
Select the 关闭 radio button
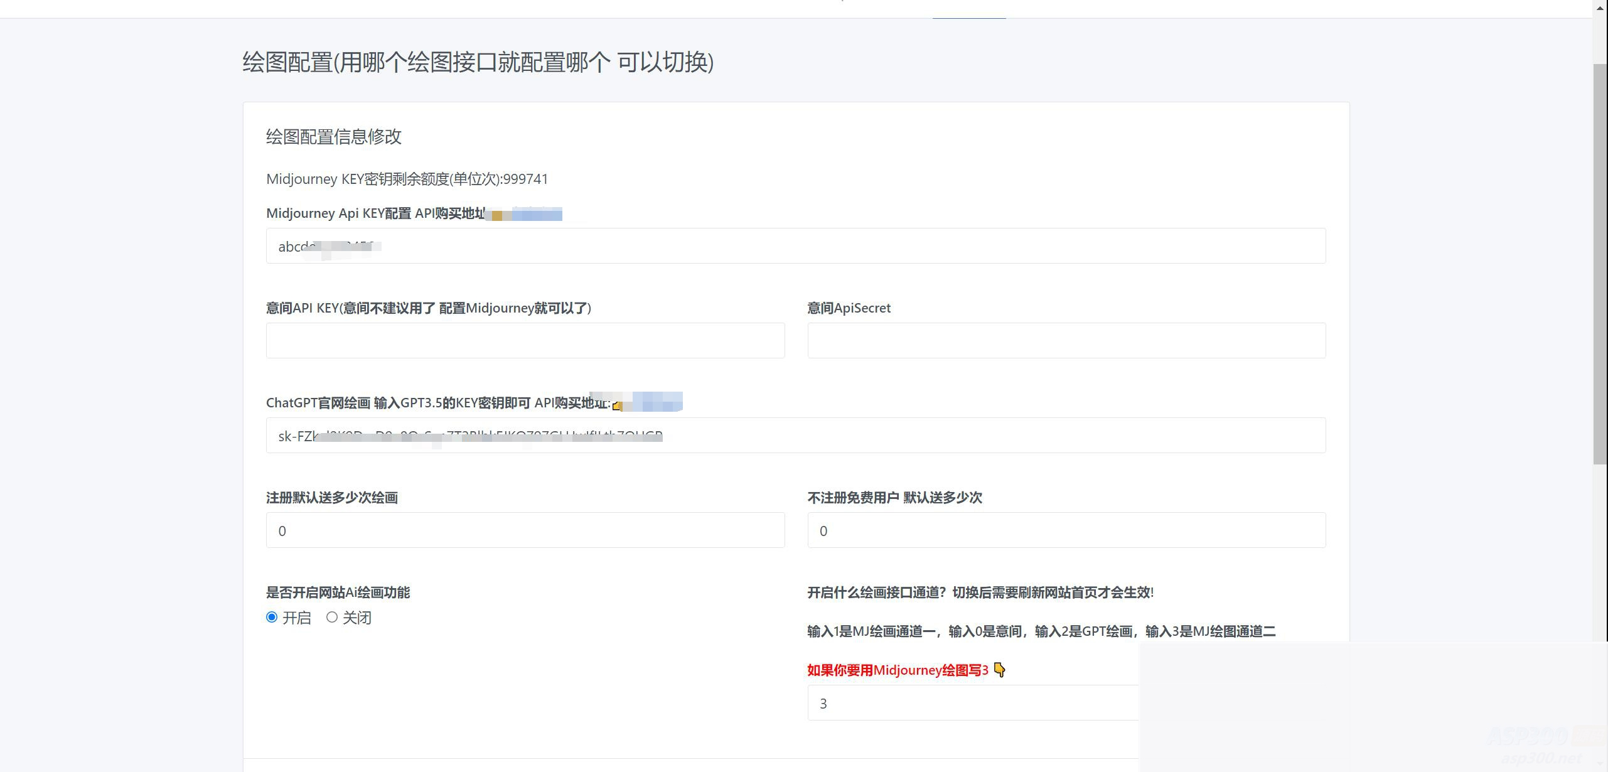332,617
